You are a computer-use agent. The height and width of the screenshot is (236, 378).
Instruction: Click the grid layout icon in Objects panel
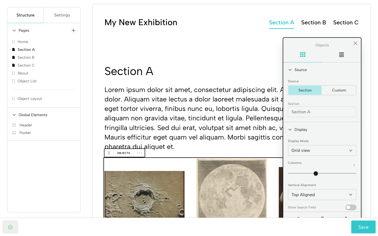(303, 55)
